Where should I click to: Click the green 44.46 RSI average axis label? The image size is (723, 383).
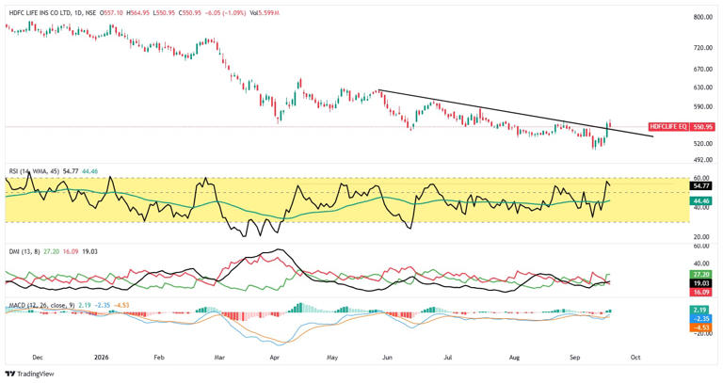click(701, 201)
